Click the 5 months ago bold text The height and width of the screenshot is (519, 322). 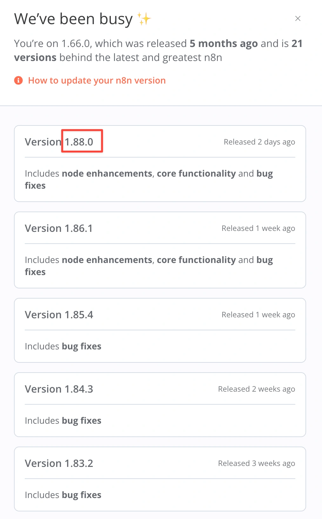pos(224,44)
